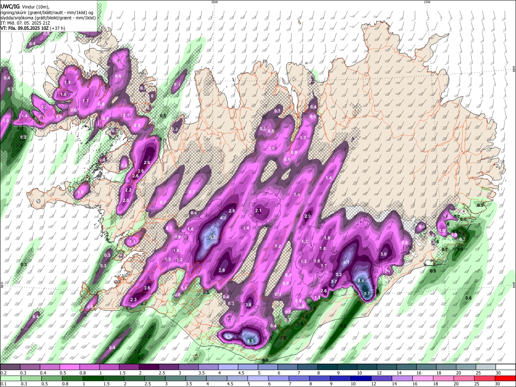Select the dull purple 0.2 snow legend swatch
The image size is (516, 387).
pos(10,367)
